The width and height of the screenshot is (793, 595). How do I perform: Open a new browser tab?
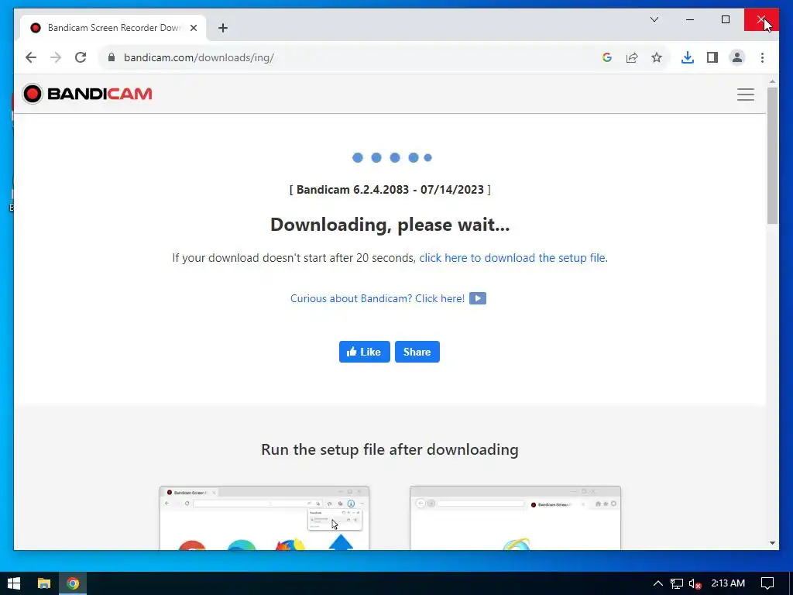(x=223, y=28)
